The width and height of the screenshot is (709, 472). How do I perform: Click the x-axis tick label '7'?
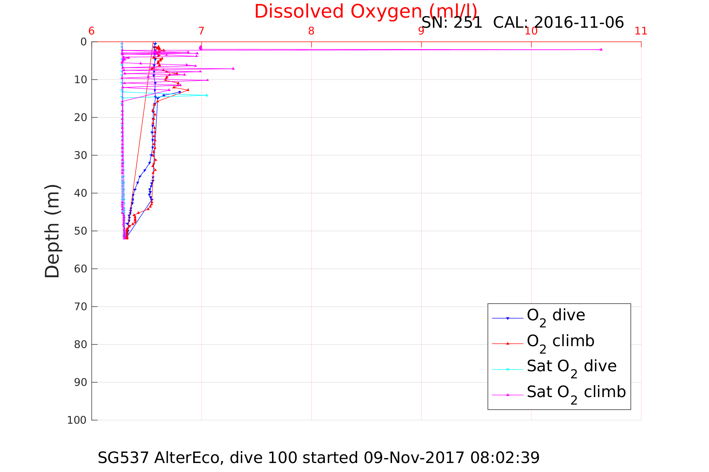(x=201, y=31)
